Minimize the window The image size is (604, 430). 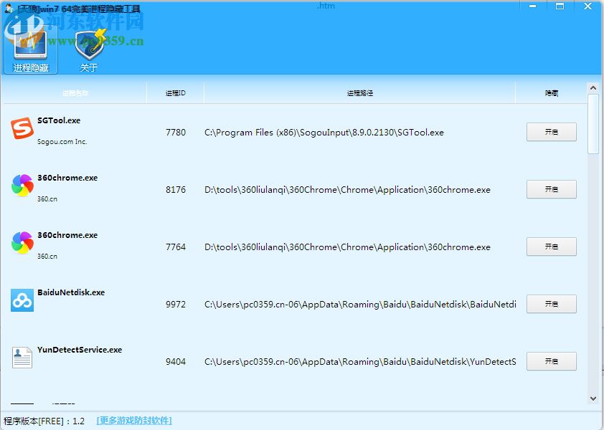tap(533, 6)
